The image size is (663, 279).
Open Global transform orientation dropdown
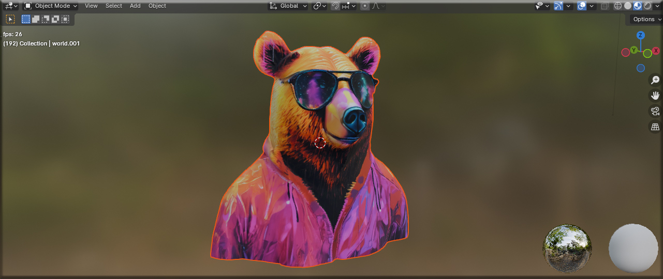coord(288,6)
